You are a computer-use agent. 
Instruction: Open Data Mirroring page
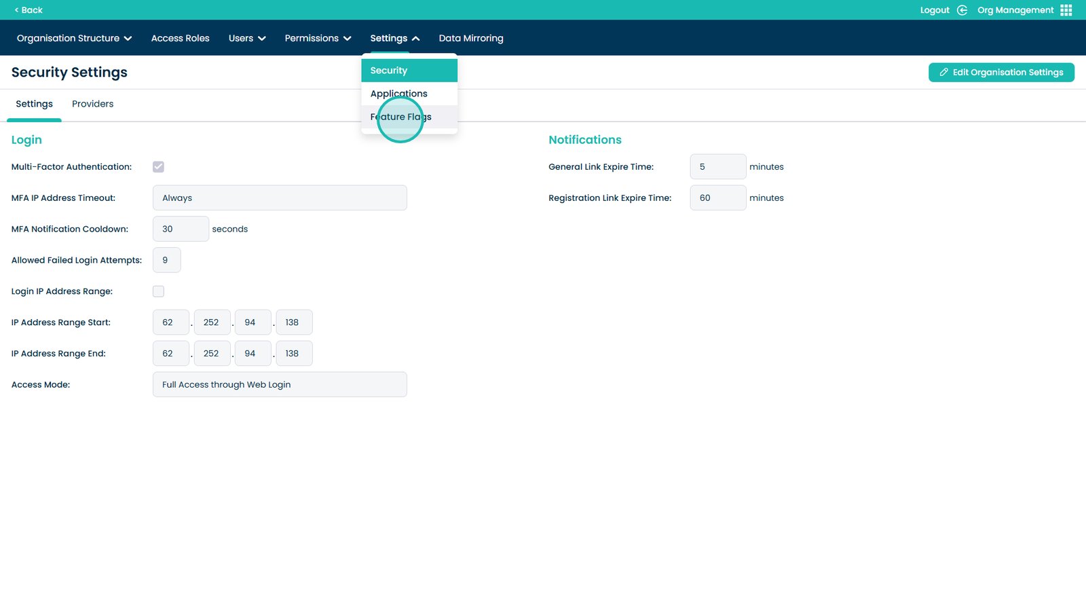point(471,39)
